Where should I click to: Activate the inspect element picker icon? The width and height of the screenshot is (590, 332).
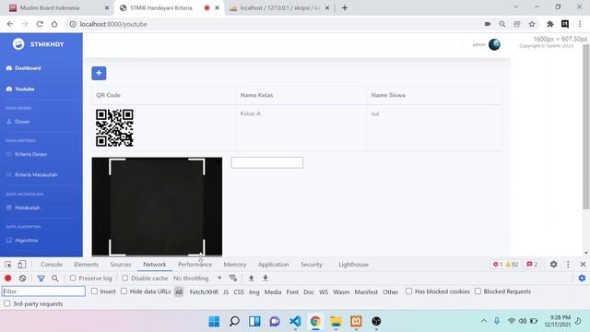[x=8, y=265]
